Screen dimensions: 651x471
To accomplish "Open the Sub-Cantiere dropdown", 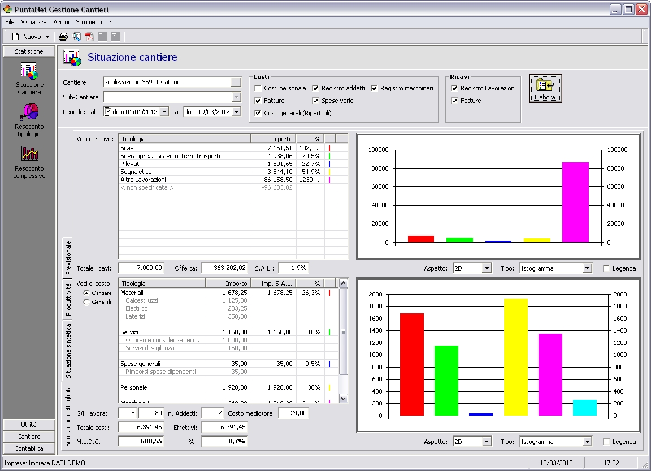I will click(236, 97).
